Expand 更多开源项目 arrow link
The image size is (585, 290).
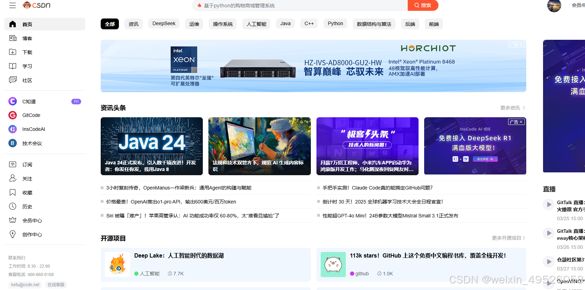pos(508,238)
